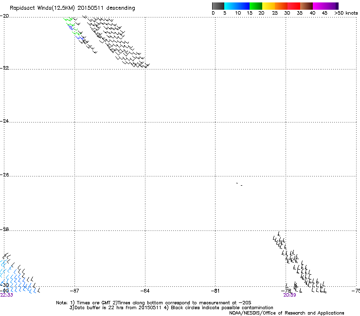Click the -28 latitude axis label
Screen dimensions: 360x316
pos(4,229)
